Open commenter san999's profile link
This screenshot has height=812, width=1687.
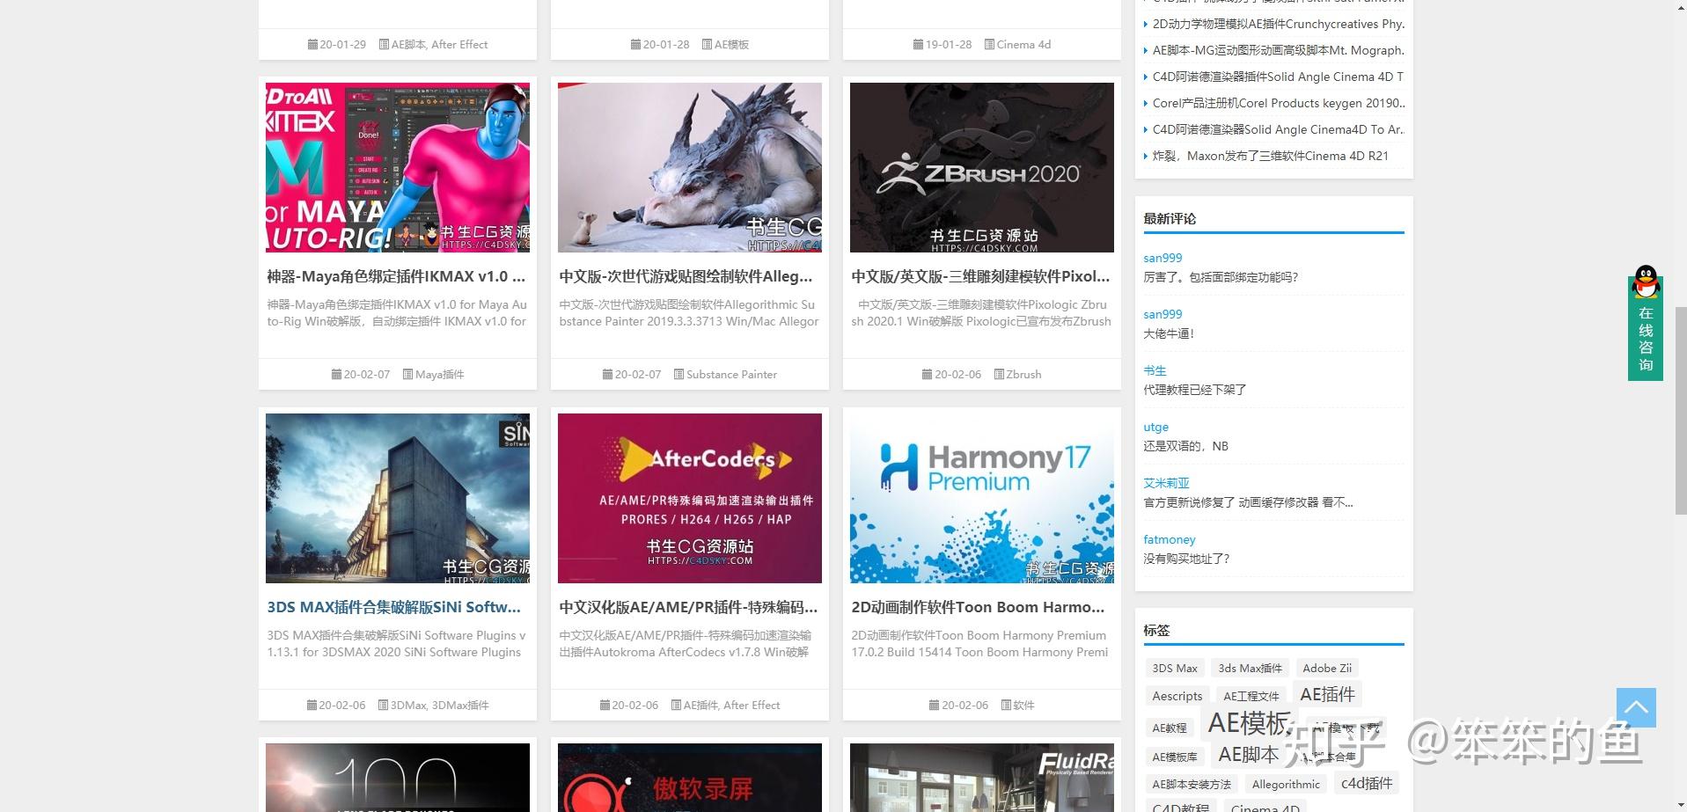(x=1163, y=258)
